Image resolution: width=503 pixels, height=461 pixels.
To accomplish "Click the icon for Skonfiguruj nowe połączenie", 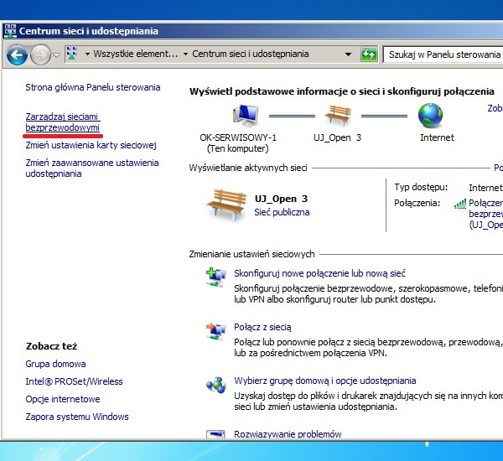I will [216, 277].
